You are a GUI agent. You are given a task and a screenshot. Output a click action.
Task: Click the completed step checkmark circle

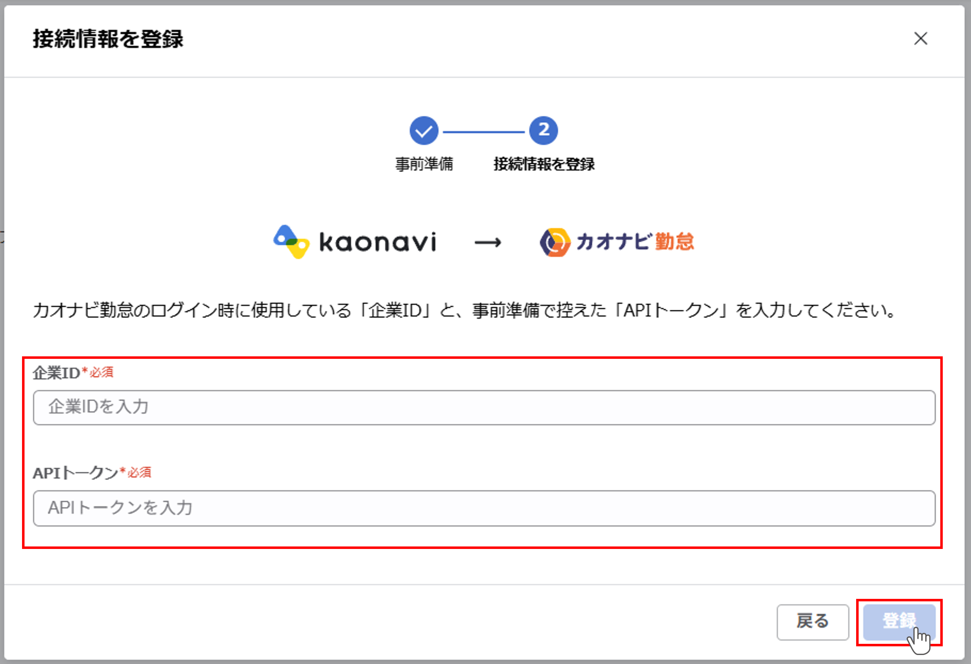424,131
